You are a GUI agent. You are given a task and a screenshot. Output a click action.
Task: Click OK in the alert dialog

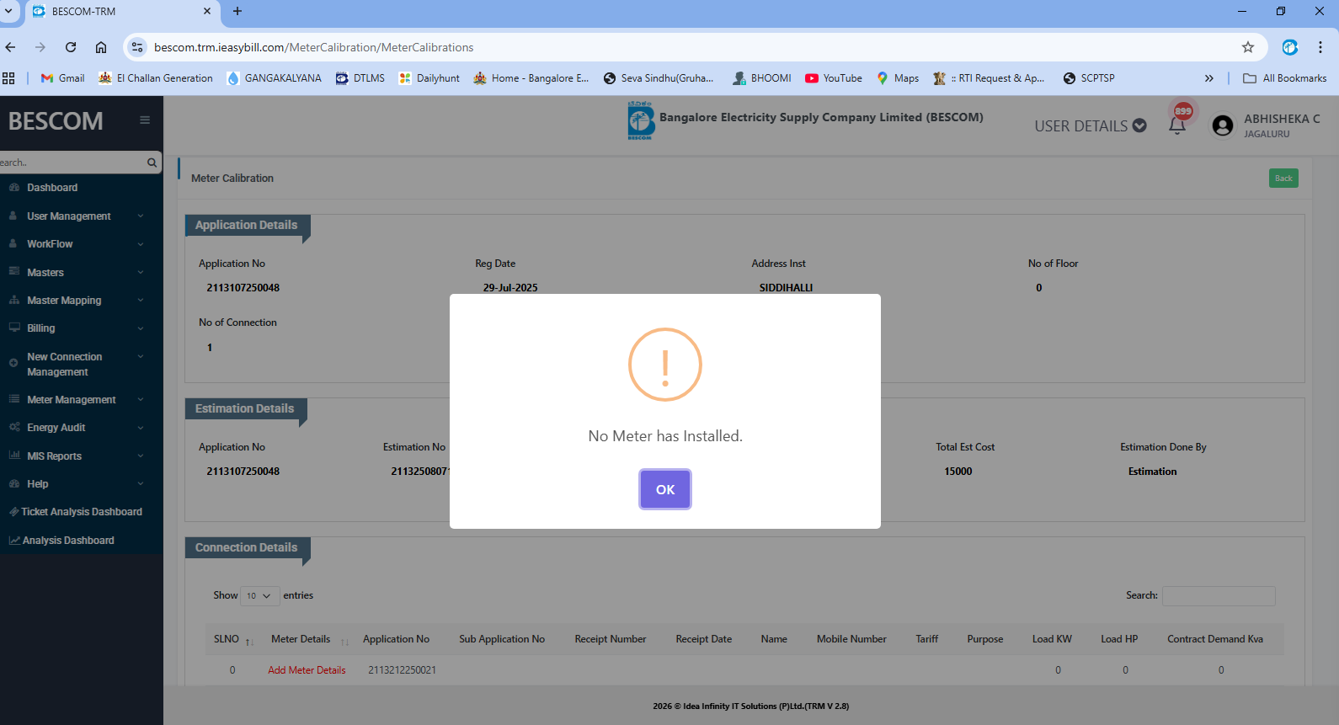(x=664, y=489)
